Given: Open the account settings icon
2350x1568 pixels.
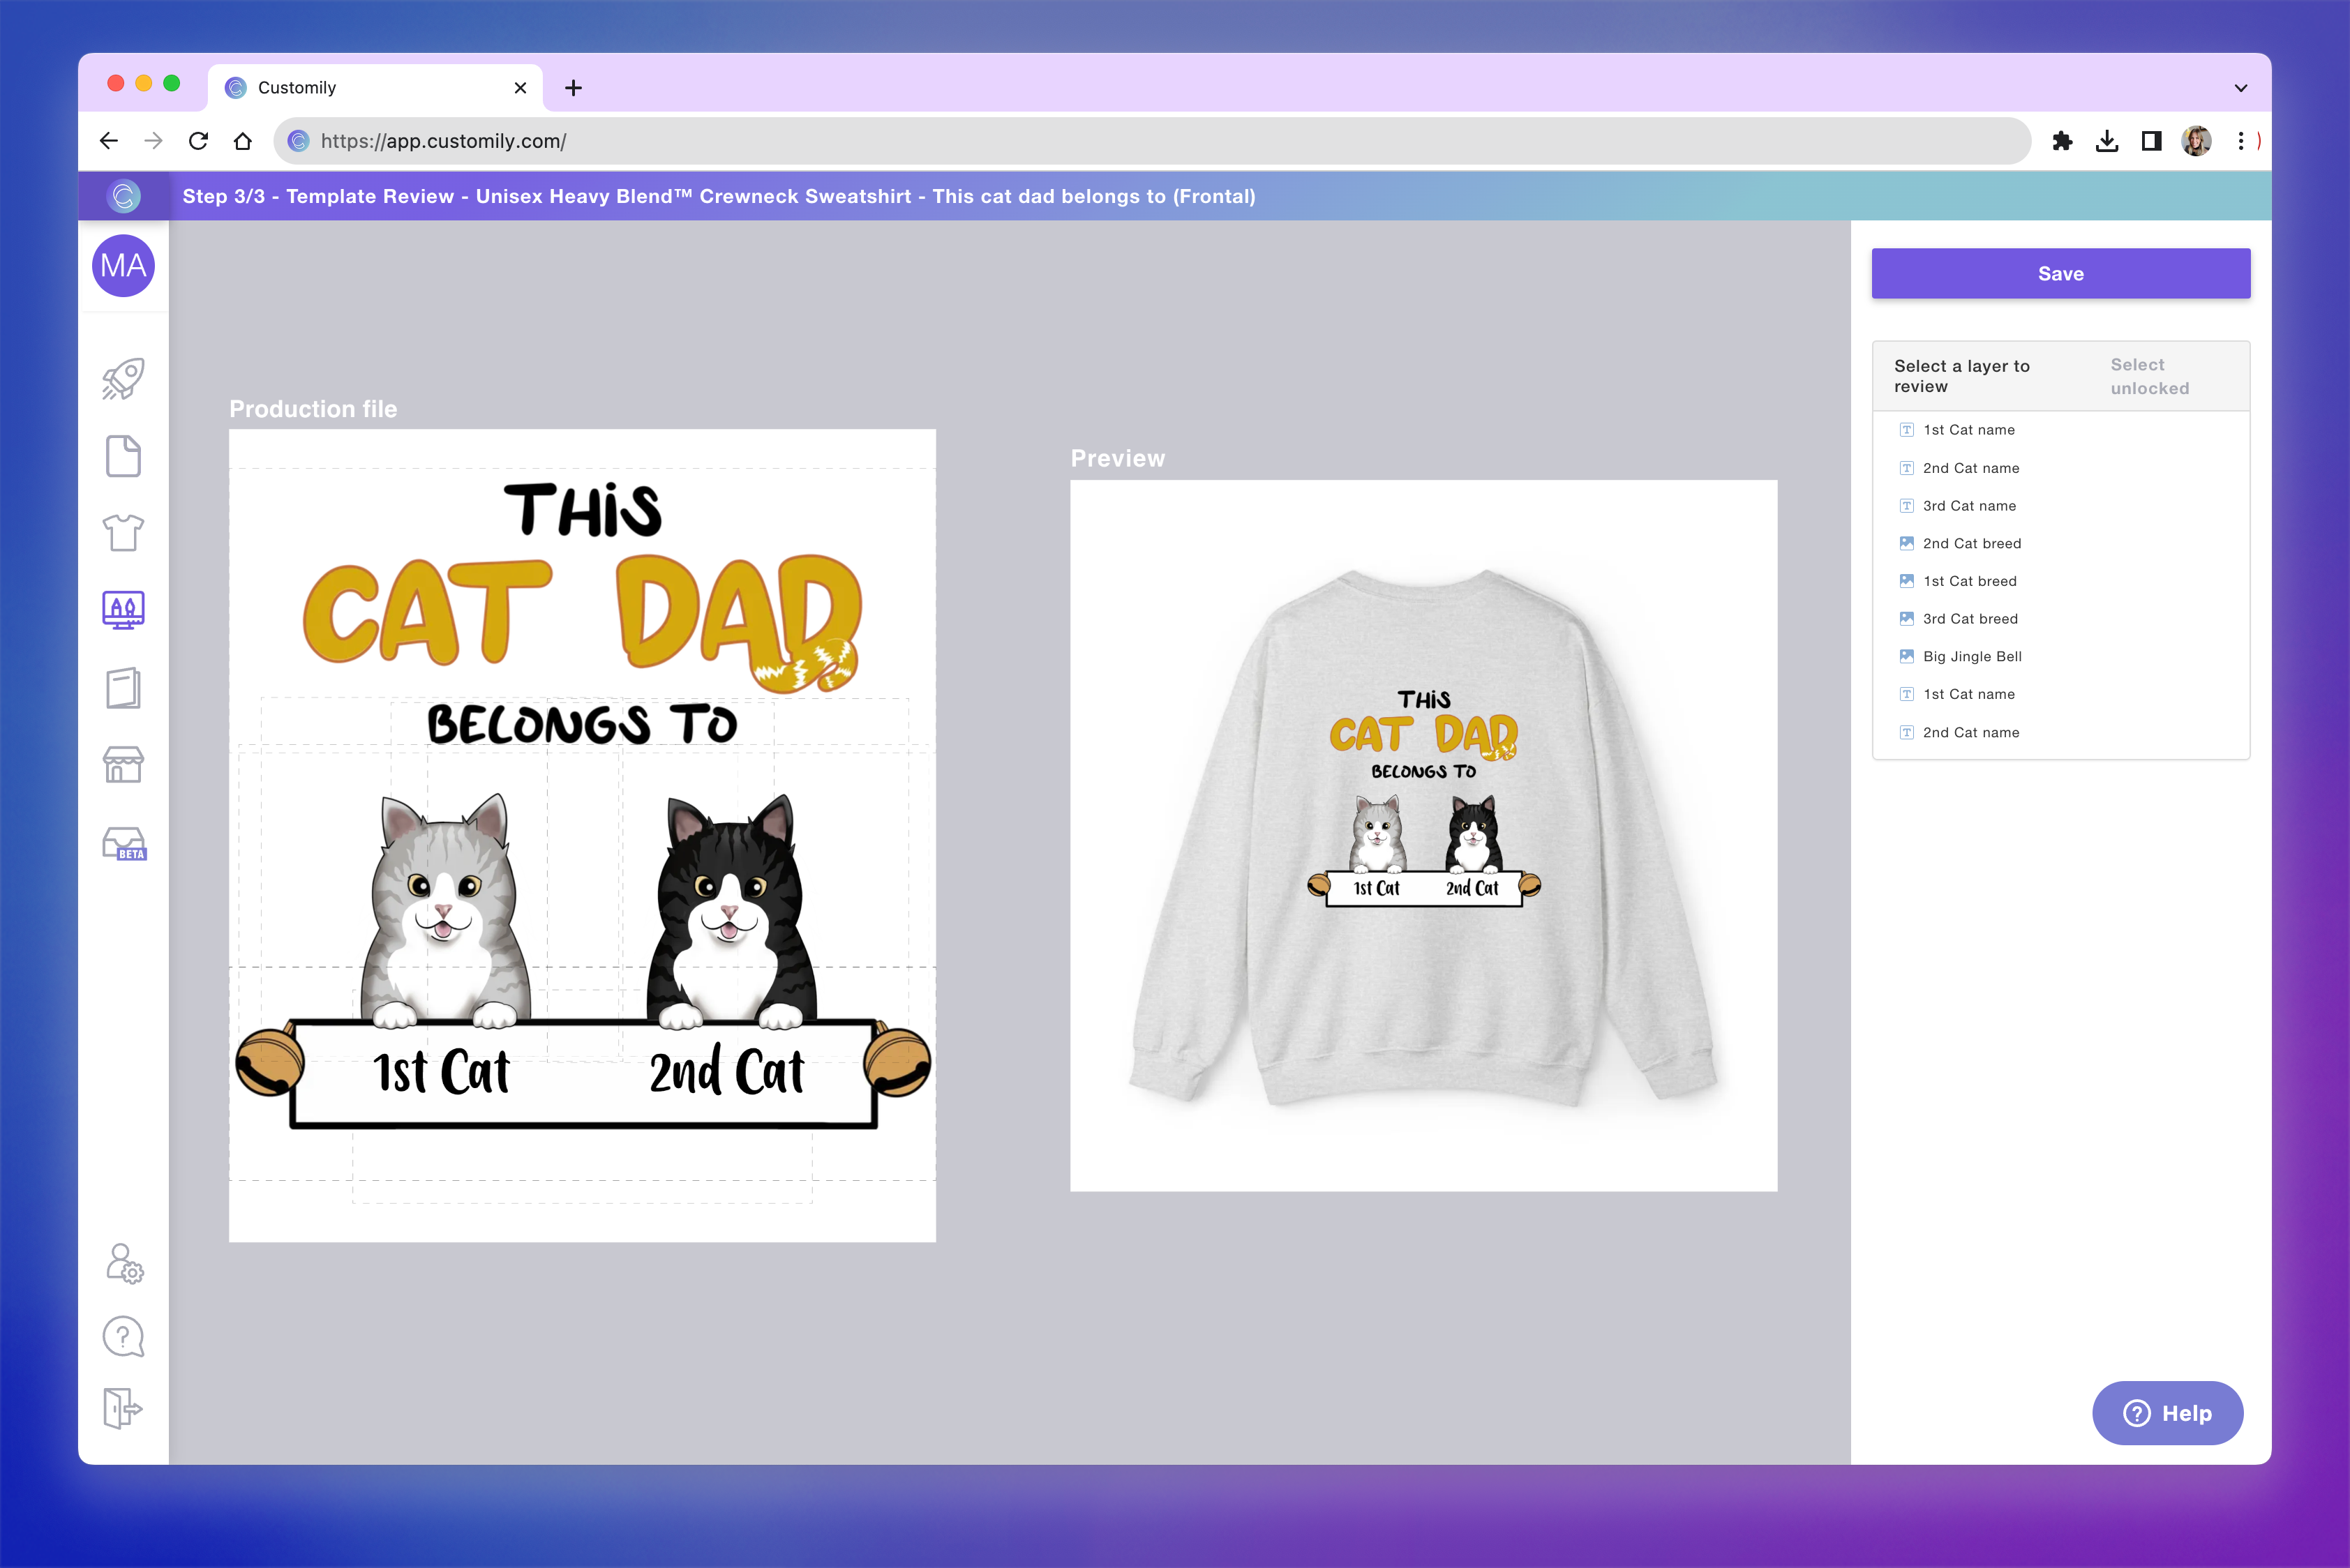Looking at the screenshot, I should point(122,1265).
